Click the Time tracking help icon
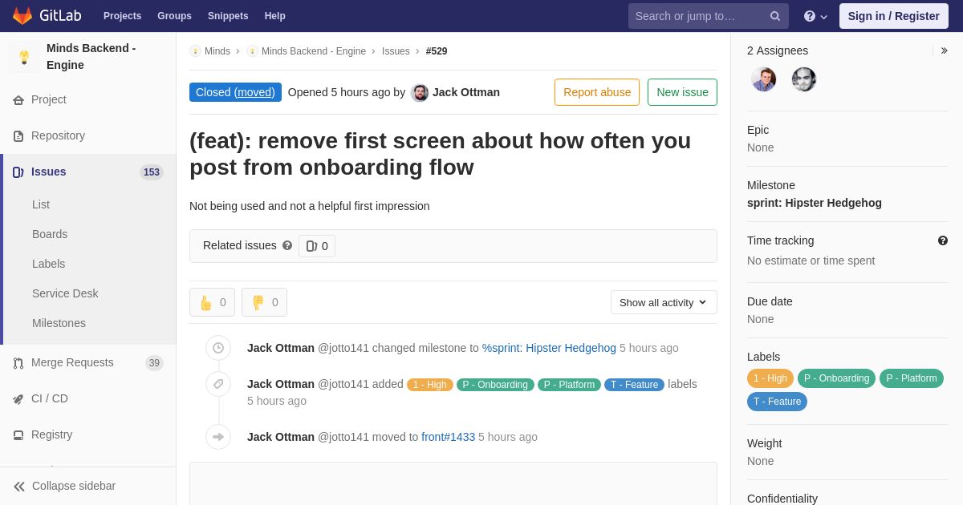Image resolution: width=963 pixels, height=505 pixels. click(943, 240)
